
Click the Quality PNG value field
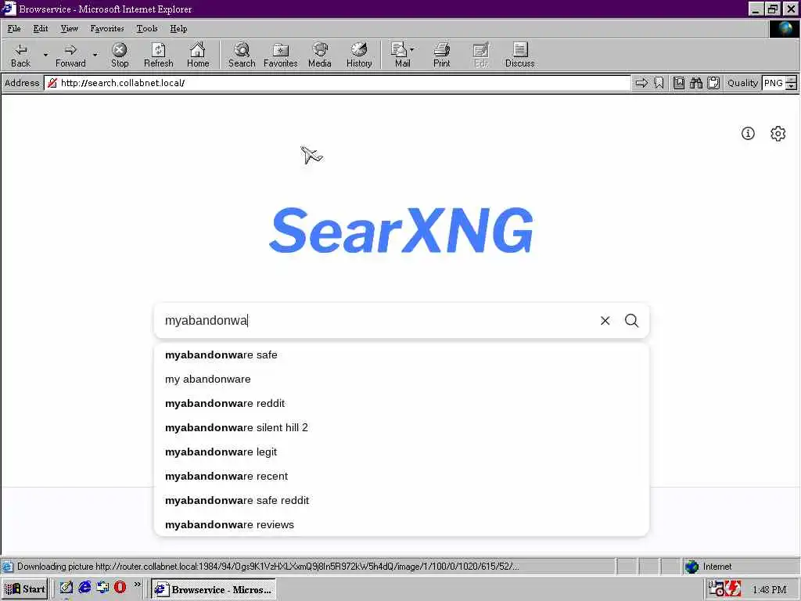(774, 83)
